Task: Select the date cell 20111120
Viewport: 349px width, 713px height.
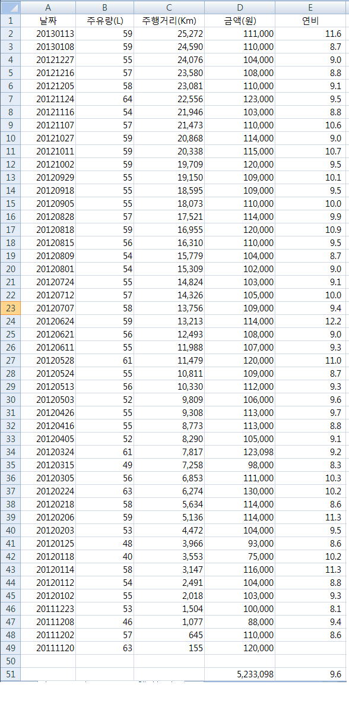Action: [x=48, y=648]
